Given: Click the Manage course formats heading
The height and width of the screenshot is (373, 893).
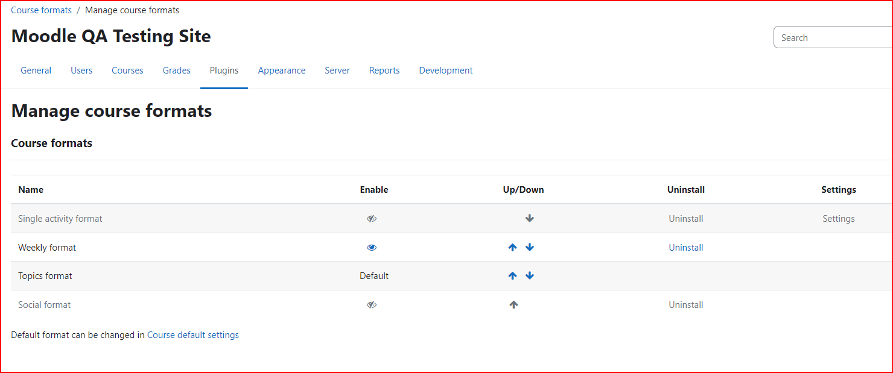Looking at the screenshot, I should 112,111.
